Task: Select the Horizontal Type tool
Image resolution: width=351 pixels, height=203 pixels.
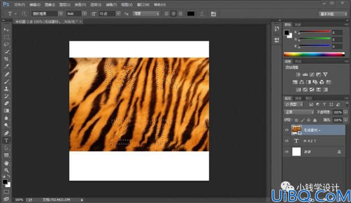Action: (x=6, y=140)
